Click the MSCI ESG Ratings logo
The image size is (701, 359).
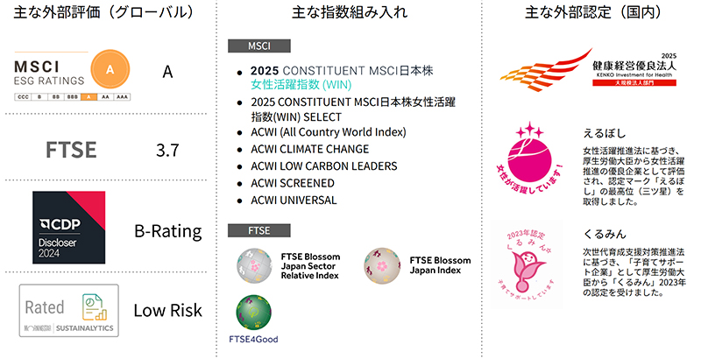72,74
